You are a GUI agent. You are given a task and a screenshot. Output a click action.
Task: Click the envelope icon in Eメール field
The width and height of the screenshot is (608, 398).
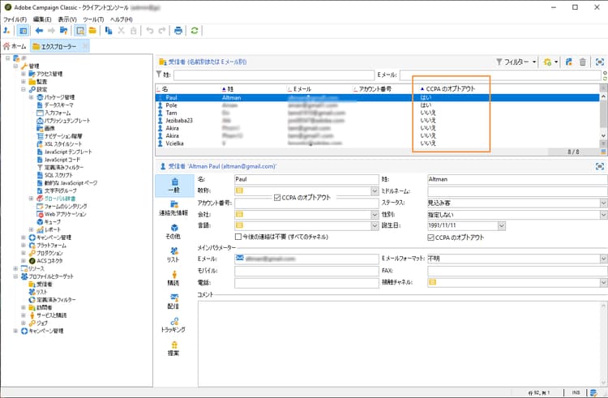click(x=240, y=258)
